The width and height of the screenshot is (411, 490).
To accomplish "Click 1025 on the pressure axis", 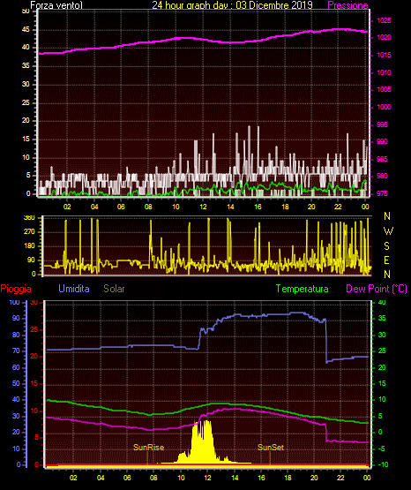I will click(x=384, y=20).
